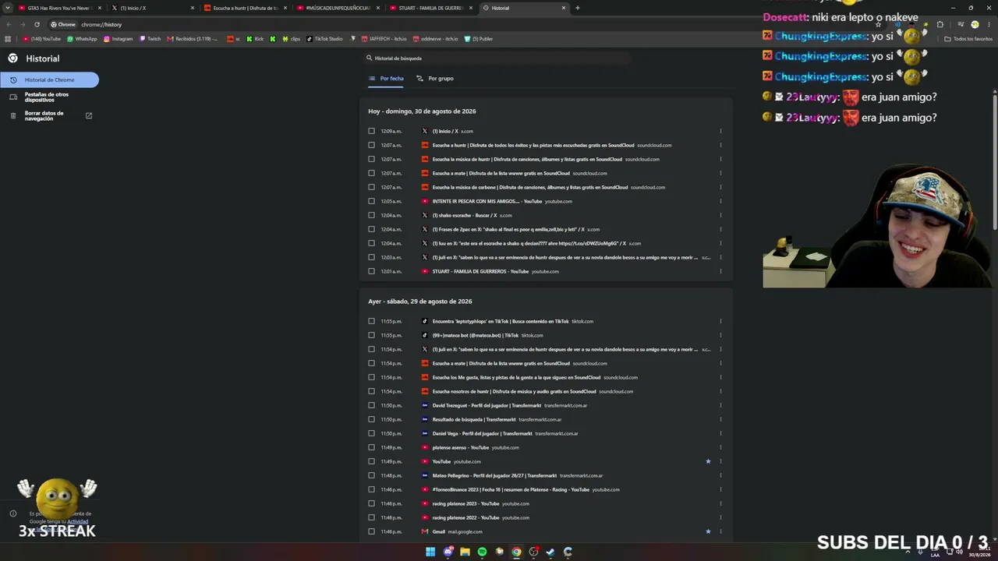Image resolution: width=998 pixels, height=561 pixels.
Task: Open the Recibidos Gmail bookmark
Action: pos(193,39)
